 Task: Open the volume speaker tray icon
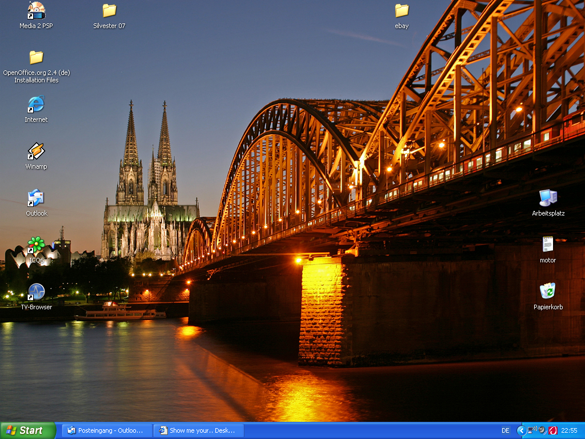542,430
